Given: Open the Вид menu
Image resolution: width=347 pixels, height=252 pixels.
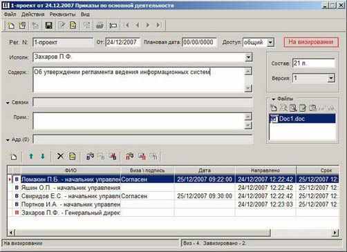Looking at the screenshot, I should [x=85, y=14].
